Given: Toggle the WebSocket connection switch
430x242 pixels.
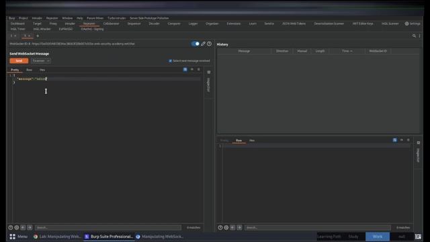Looking at the screenshot, I should point(196,44).
